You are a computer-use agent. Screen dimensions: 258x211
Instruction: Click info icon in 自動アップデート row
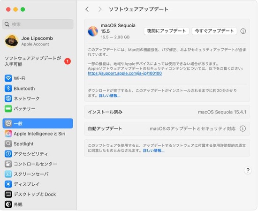pyautogui.click(x=243, y=128)
